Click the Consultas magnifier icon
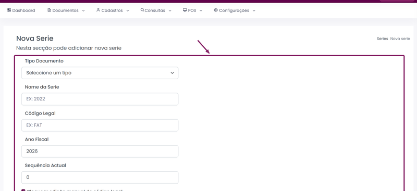 click(x=142, y=10)
